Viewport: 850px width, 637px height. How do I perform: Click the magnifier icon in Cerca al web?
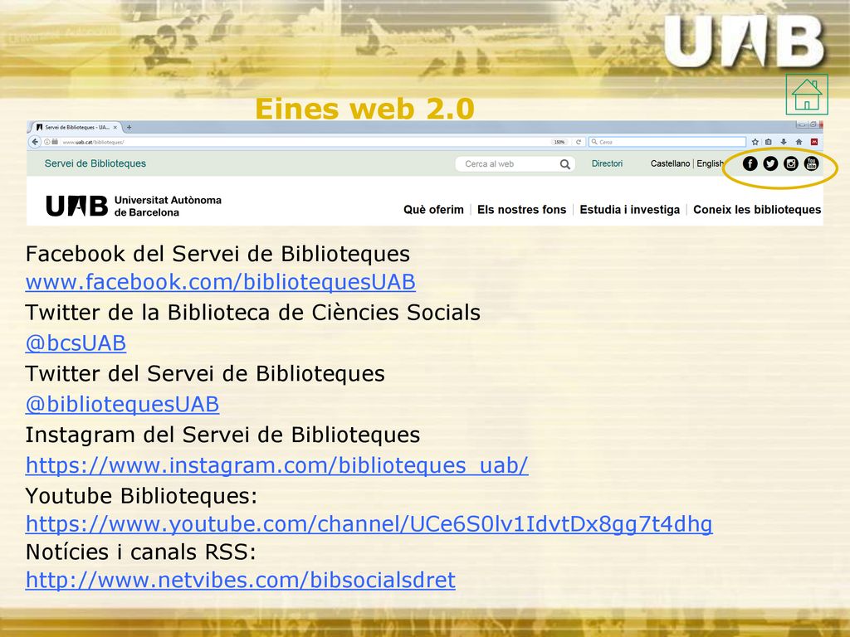pos(564,164)
